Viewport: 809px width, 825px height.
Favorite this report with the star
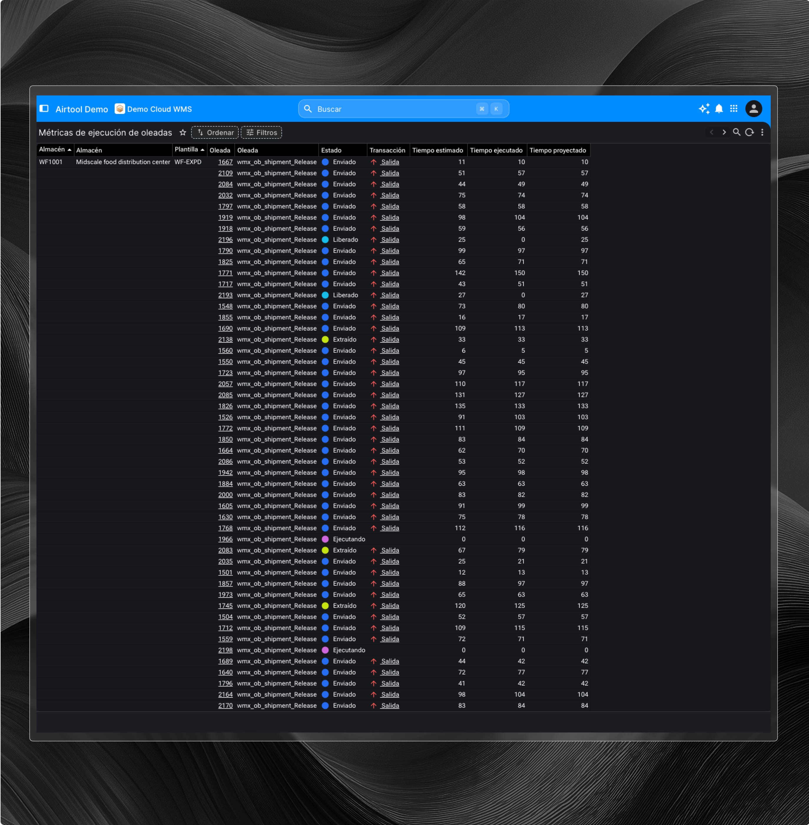point(183,133)
